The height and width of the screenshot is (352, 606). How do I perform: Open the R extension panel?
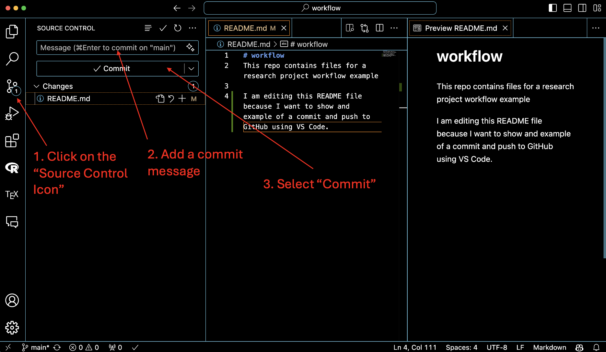click(x=12, y=168)
